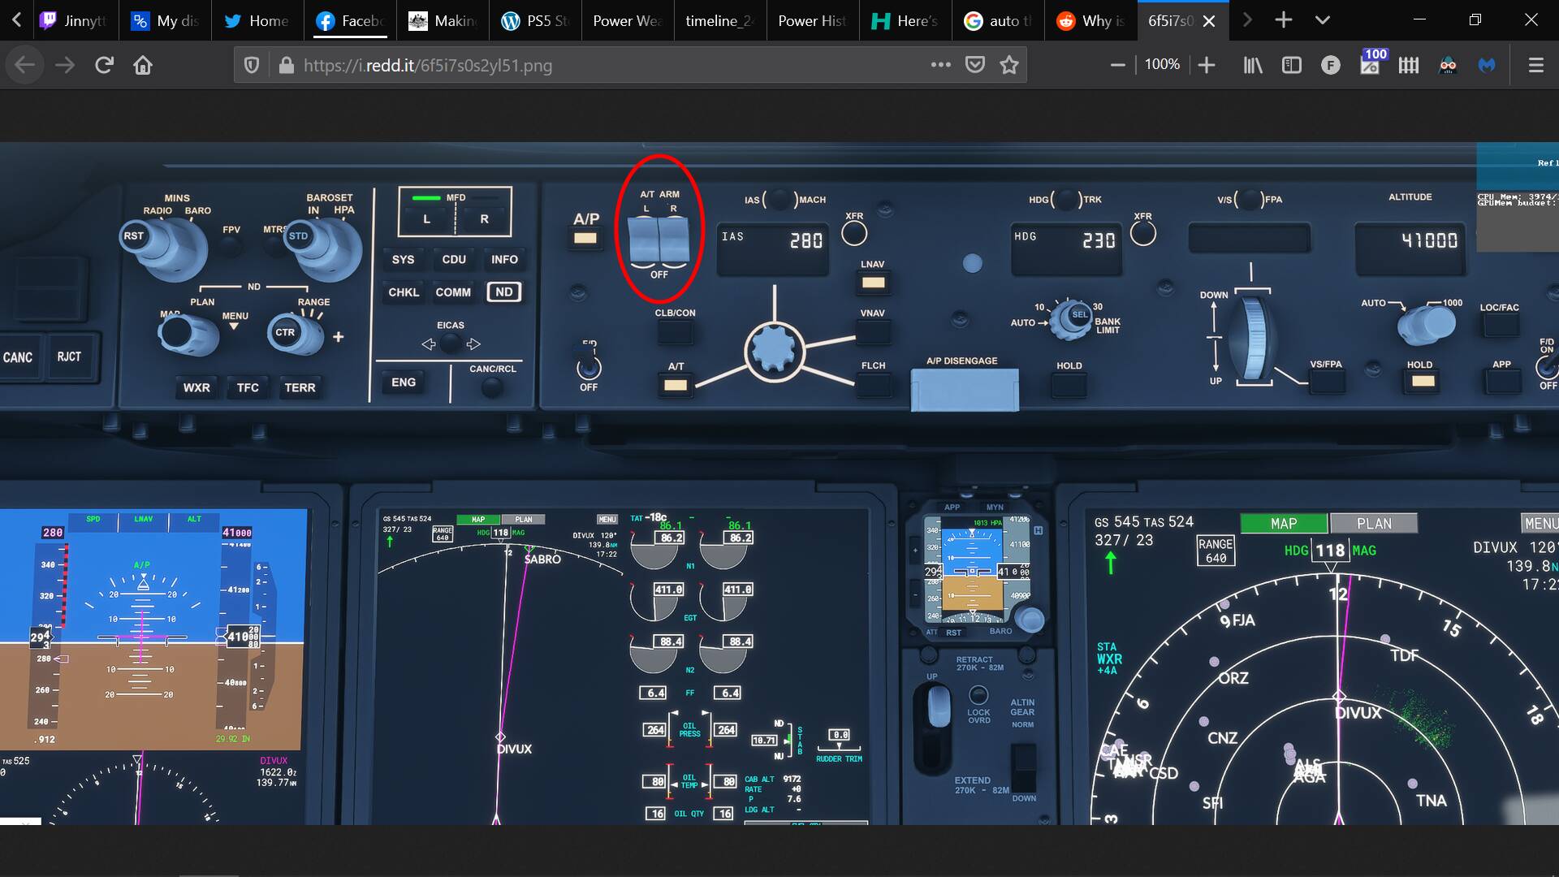Go to the Firefox home page
Image resolution: width=1559 pixels, height=877 pixels.
(143, 65)
